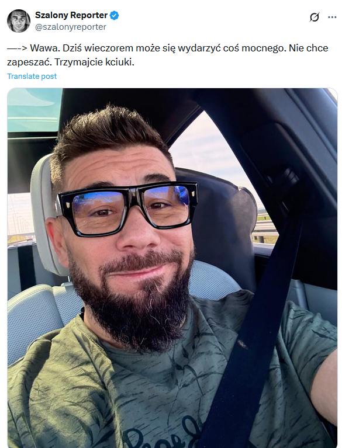Screen dimensions: 342x448
Task: Click the sentence 'Trzymajcie kciuki.'
Action: pyautogui.click(x=94, y=62)
